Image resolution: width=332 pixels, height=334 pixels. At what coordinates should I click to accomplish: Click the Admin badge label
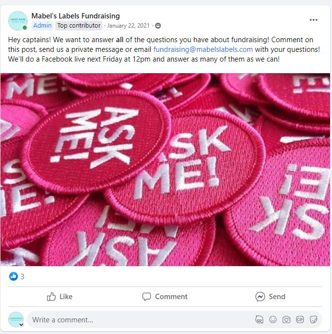point(42,26)
